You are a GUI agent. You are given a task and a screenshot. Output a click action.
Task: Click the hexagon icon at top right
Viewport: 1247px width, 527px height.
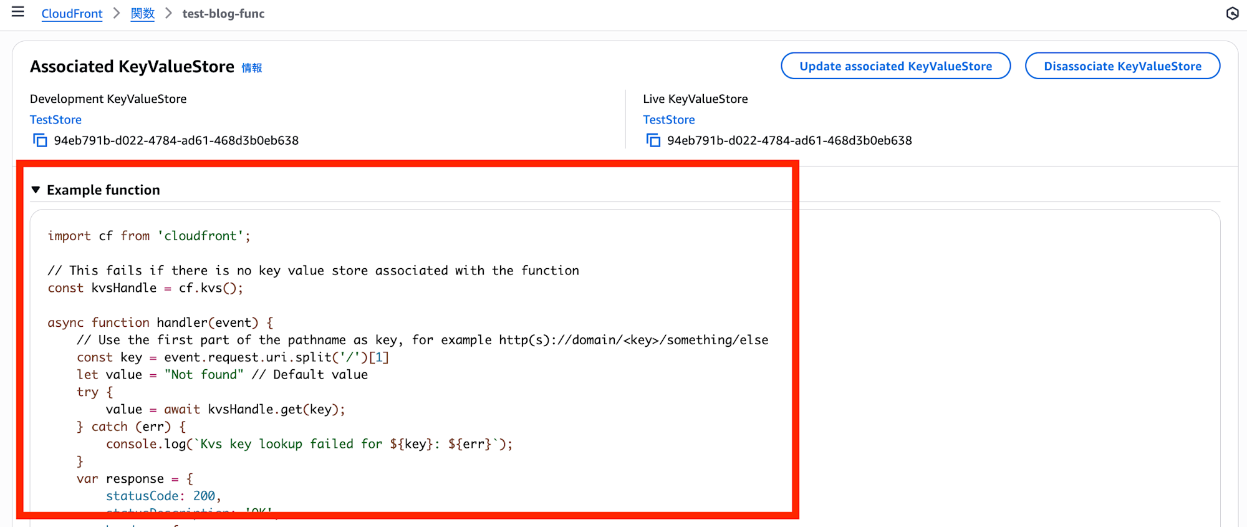pyautogui.click(x=1232, y=13)
